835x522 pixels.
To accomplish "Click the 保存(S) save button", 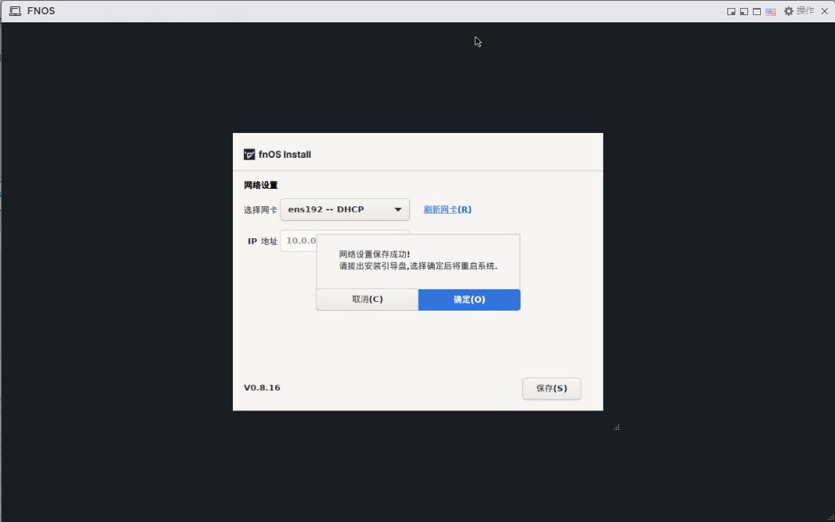I will coord(551,388).
